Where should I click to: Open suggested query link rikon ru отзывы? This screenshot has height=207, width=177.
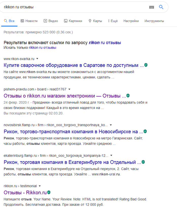(105, 43)
